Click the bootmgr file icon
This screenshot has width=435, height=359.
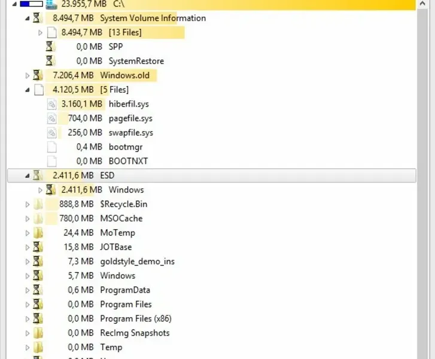pyautogui.click(x=52, y=147)
